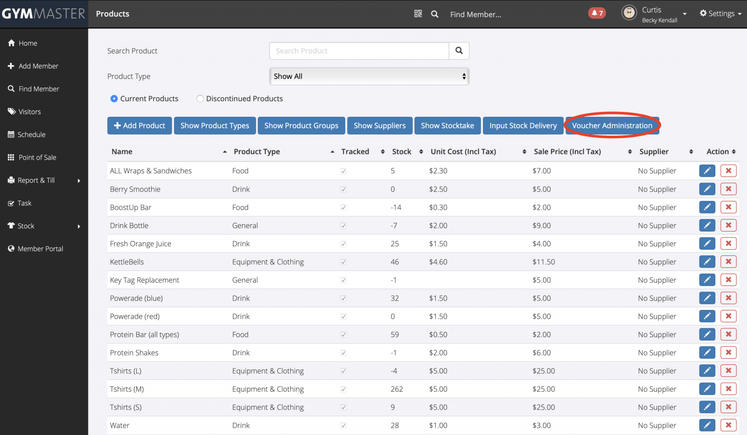
Task: Click the search magnifier button beside Search Product
Action: (459, 51)
